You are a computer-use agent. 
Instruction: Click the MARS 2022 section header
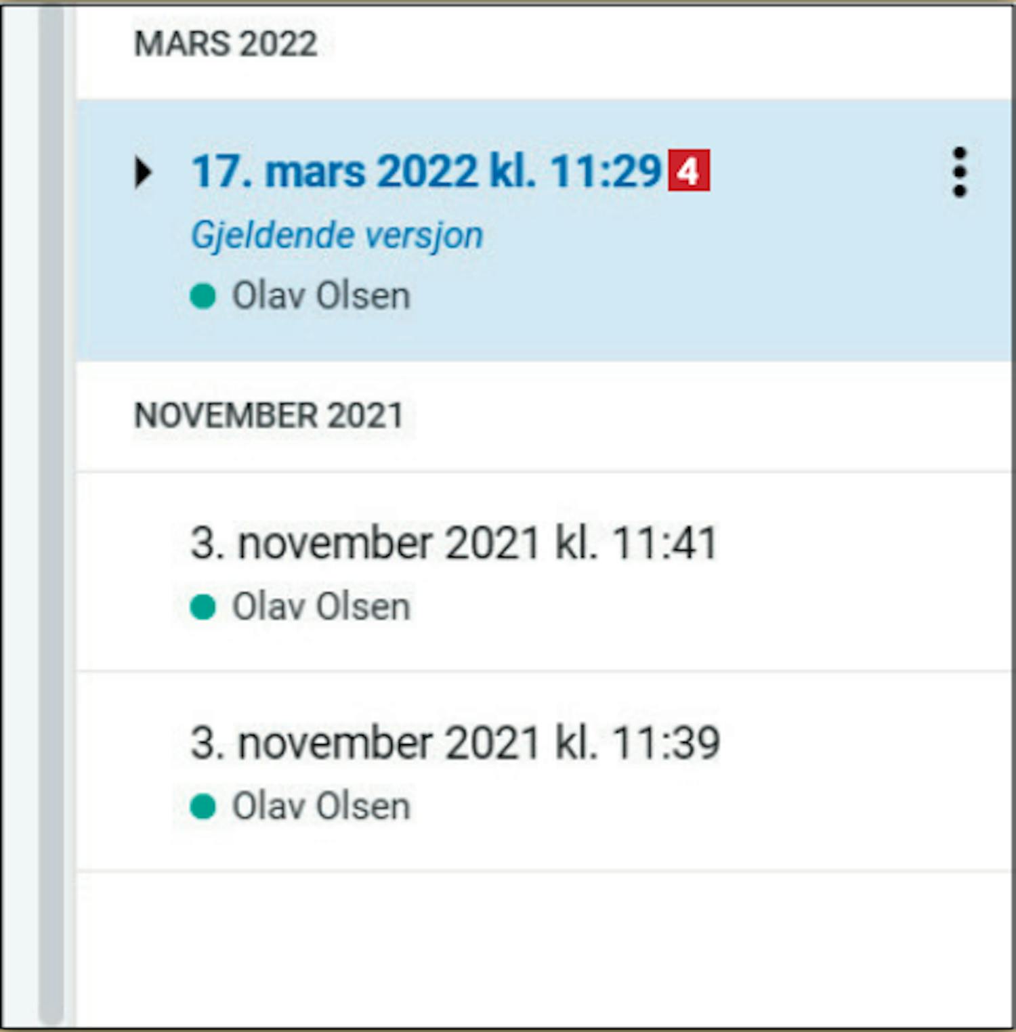pos(226,44)
